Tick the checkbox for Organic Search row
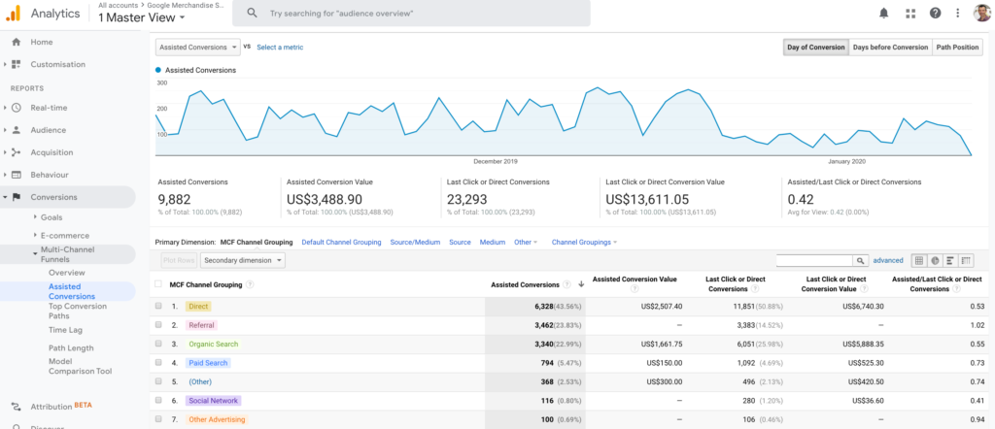The image size is (995, 429). [x=158, y=345]
